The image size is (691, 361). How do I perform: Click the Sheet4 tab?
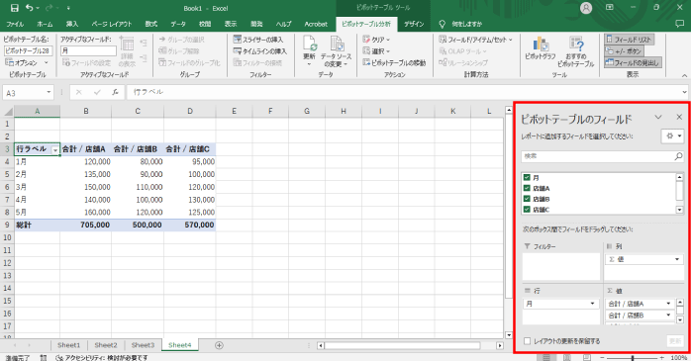tap(180, 345)
